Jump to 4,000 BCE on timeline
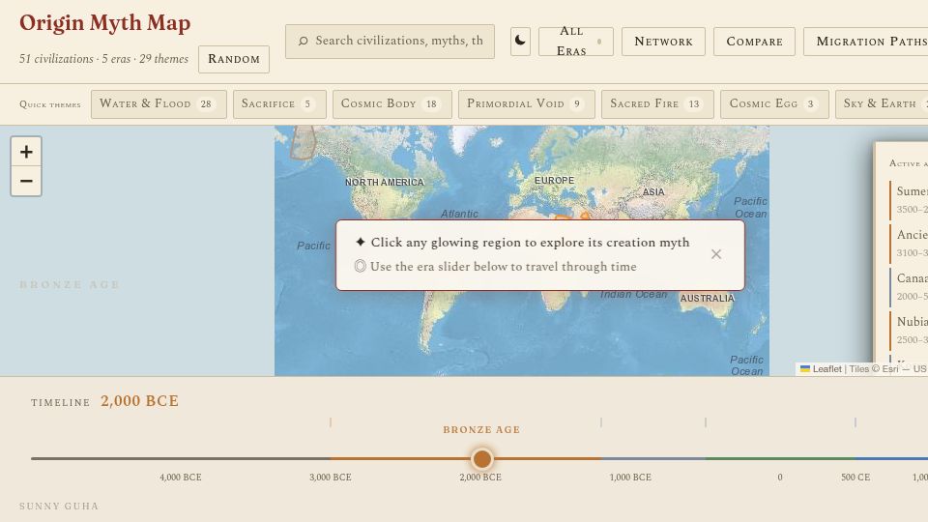This screenshot has height=522, width=928. coord(181,477)
